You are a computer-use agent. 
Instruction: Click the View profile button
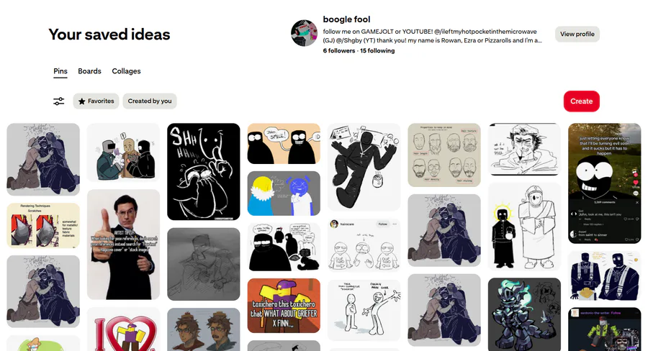(x=577, y=34)
